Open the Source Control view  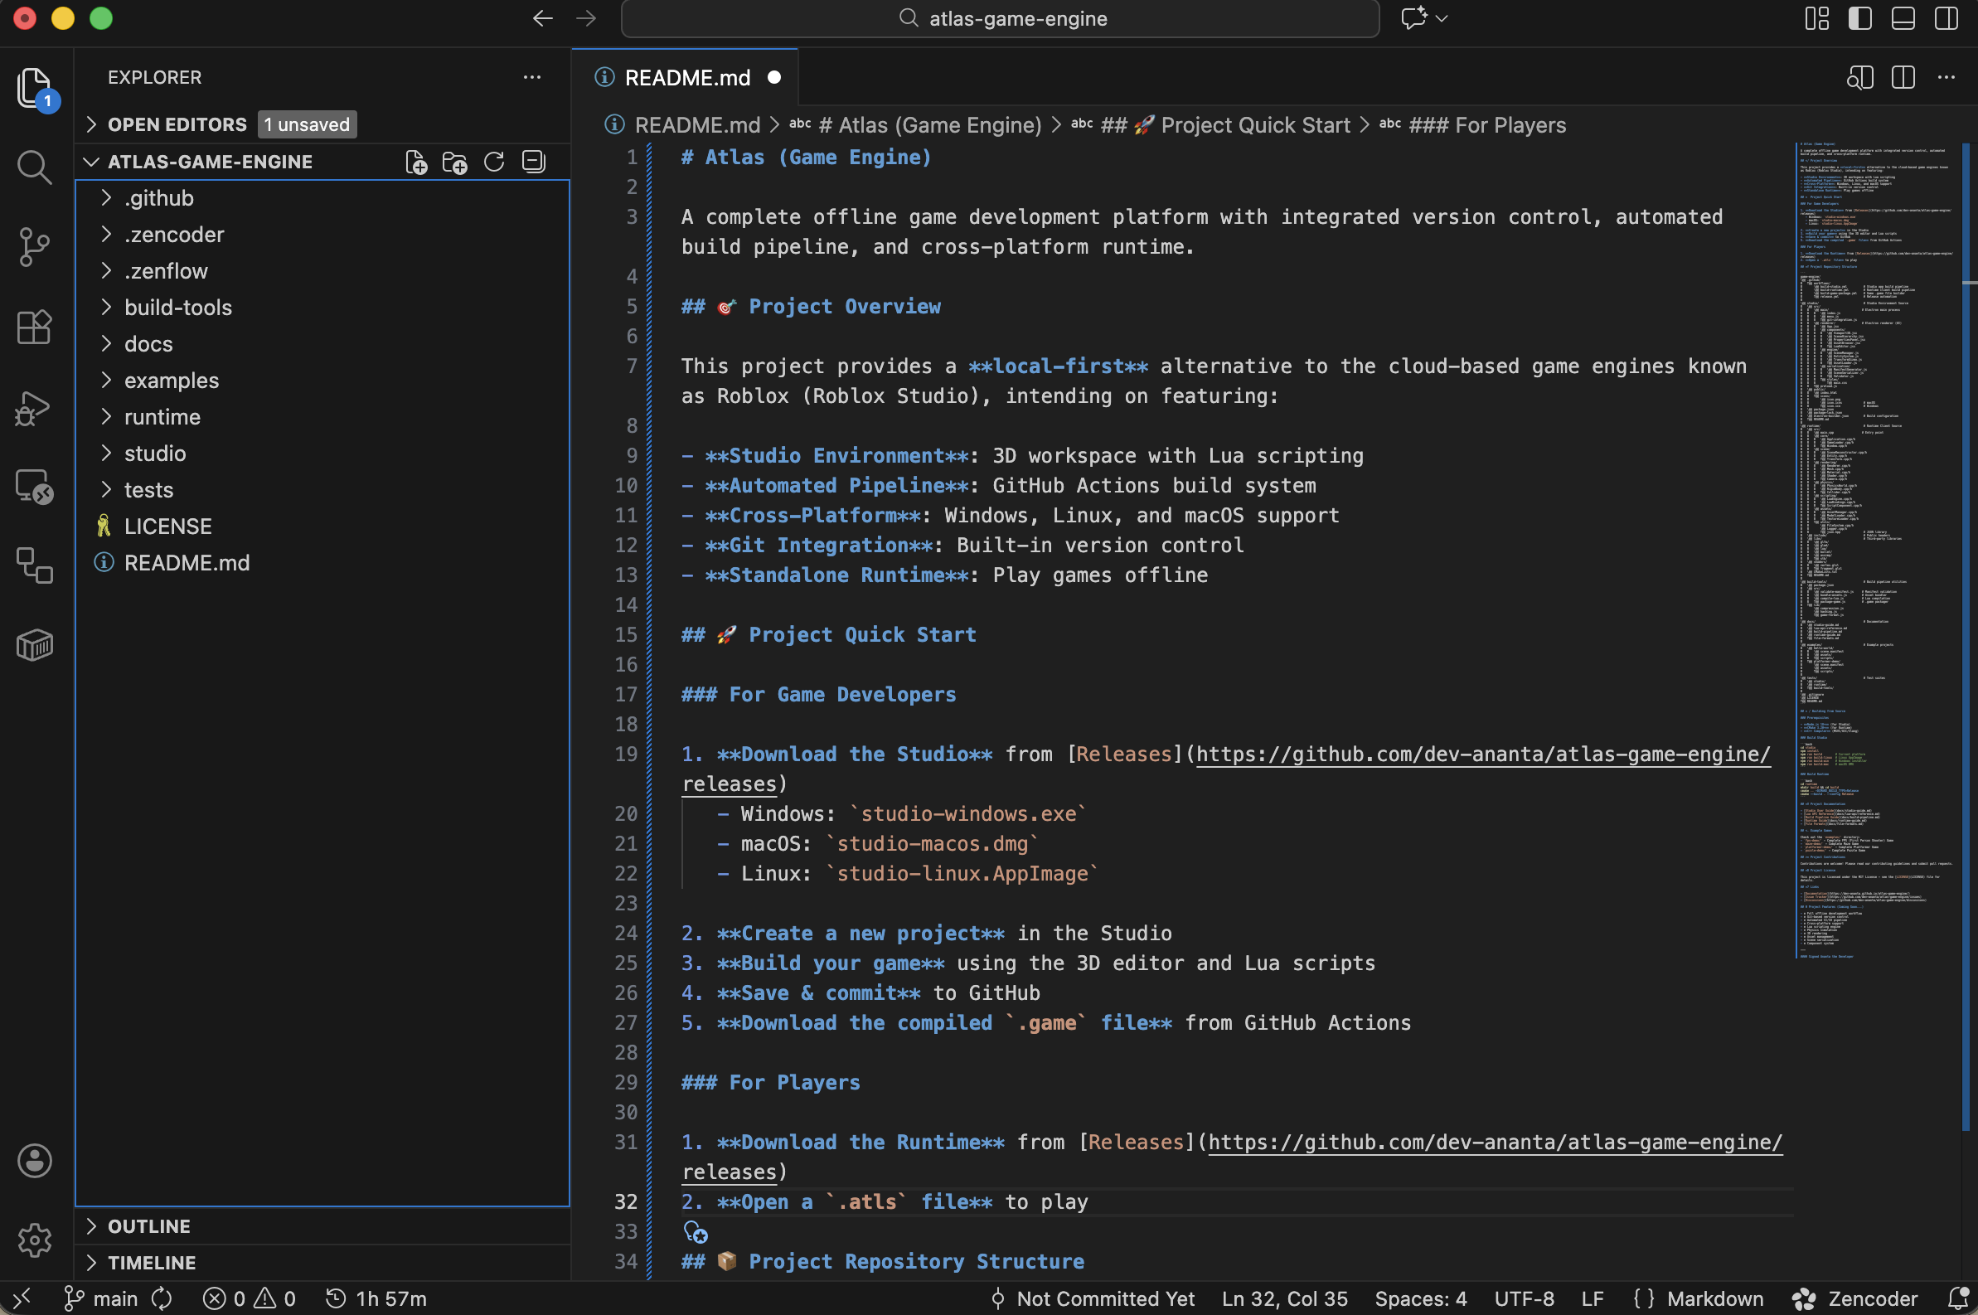(x=33, y=246)
